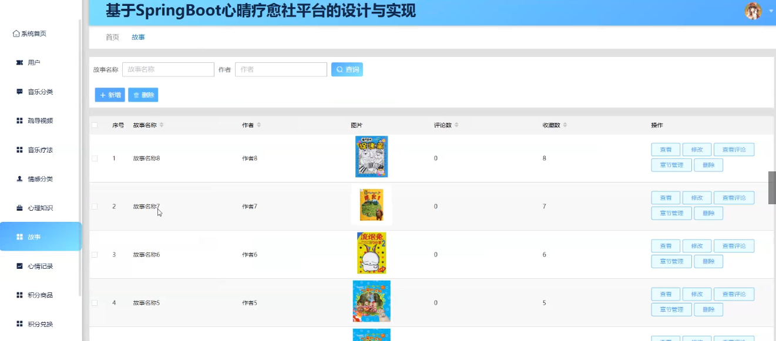Click the page vertical scrollbar thumb
Image resolution: width=776 pixels, height=341 pixels.
[x=772, y=188]
